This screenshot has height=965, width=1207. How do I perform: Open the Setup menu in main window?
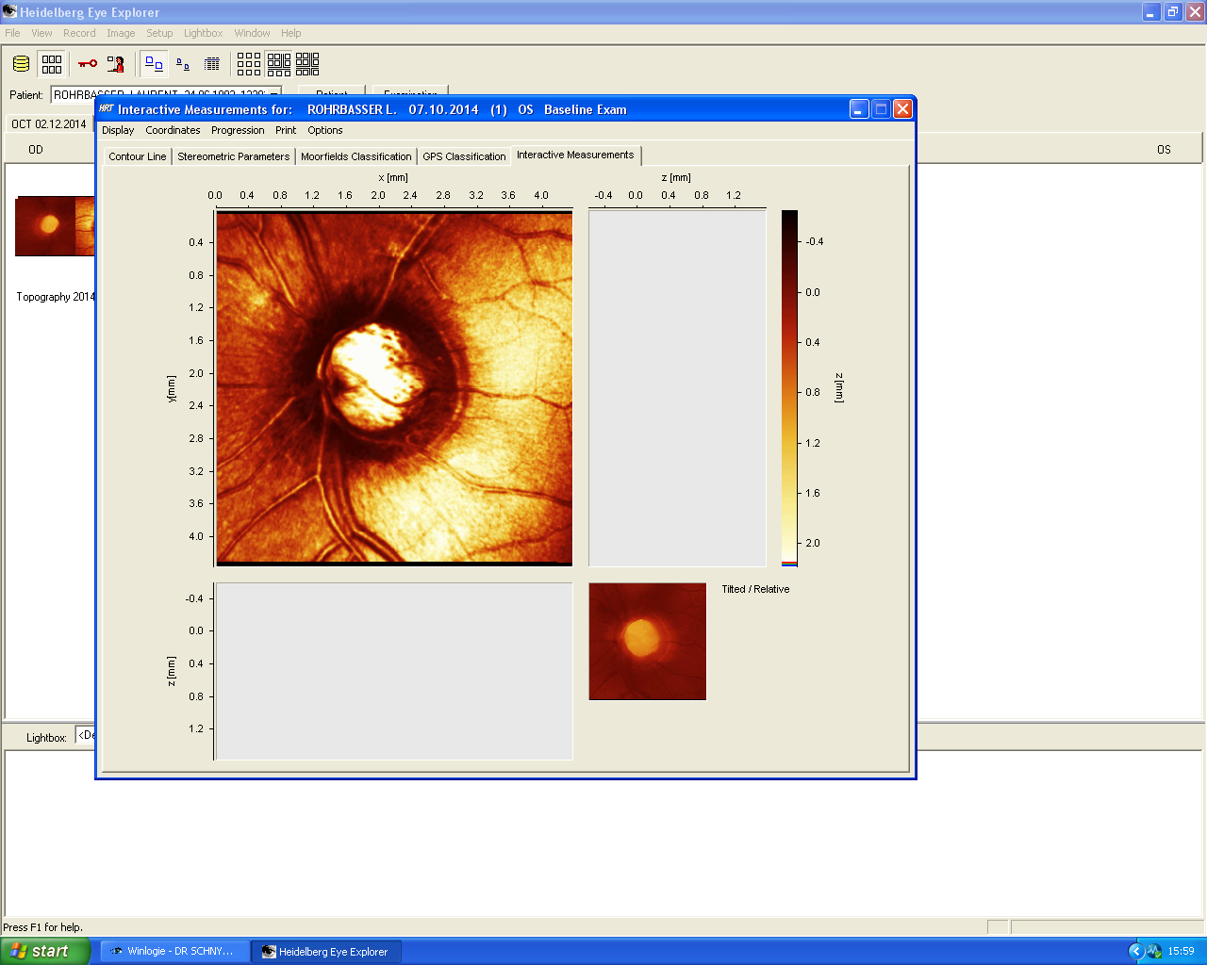pos(159,33)
